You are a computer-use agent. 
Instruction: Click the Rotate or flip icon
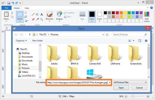(x=26, y=21)
